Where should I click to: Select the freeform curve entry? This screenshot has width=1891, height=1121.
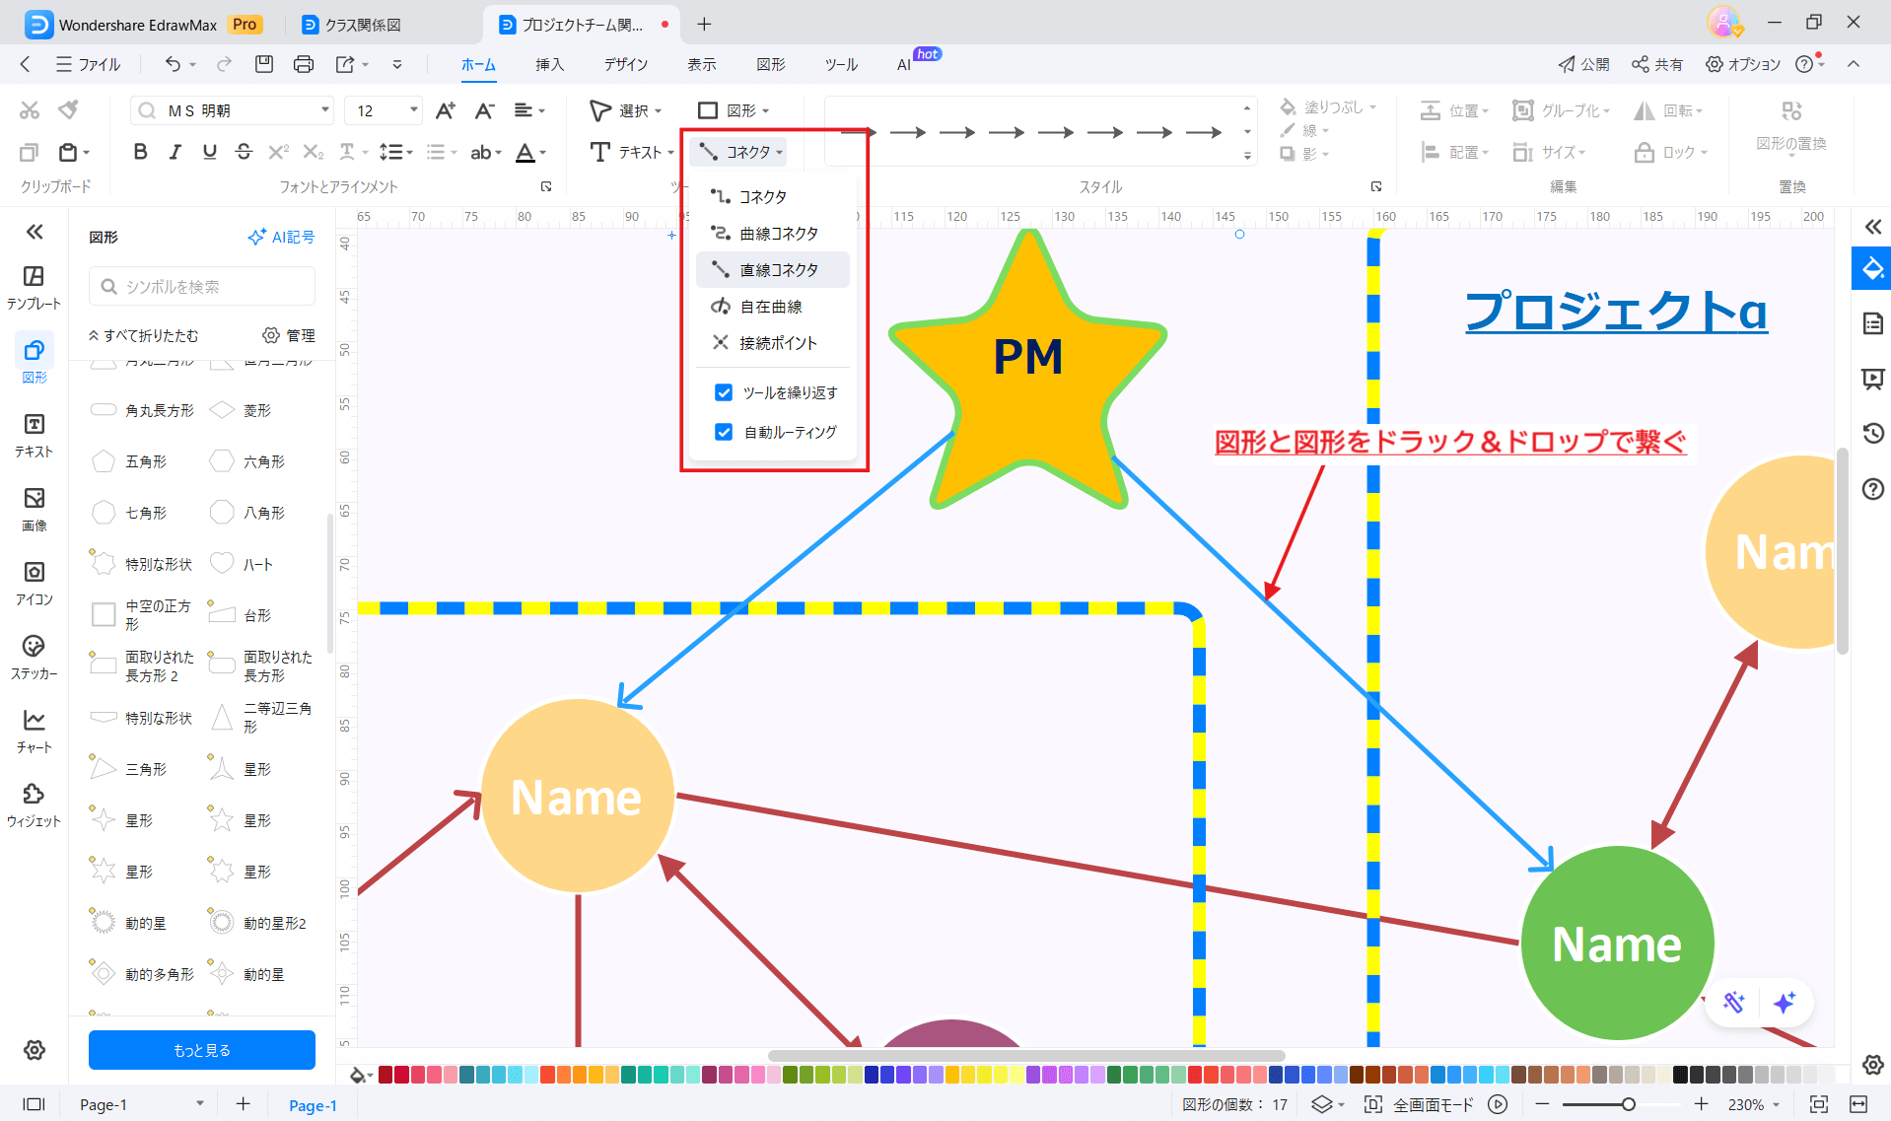click(773, 307)
